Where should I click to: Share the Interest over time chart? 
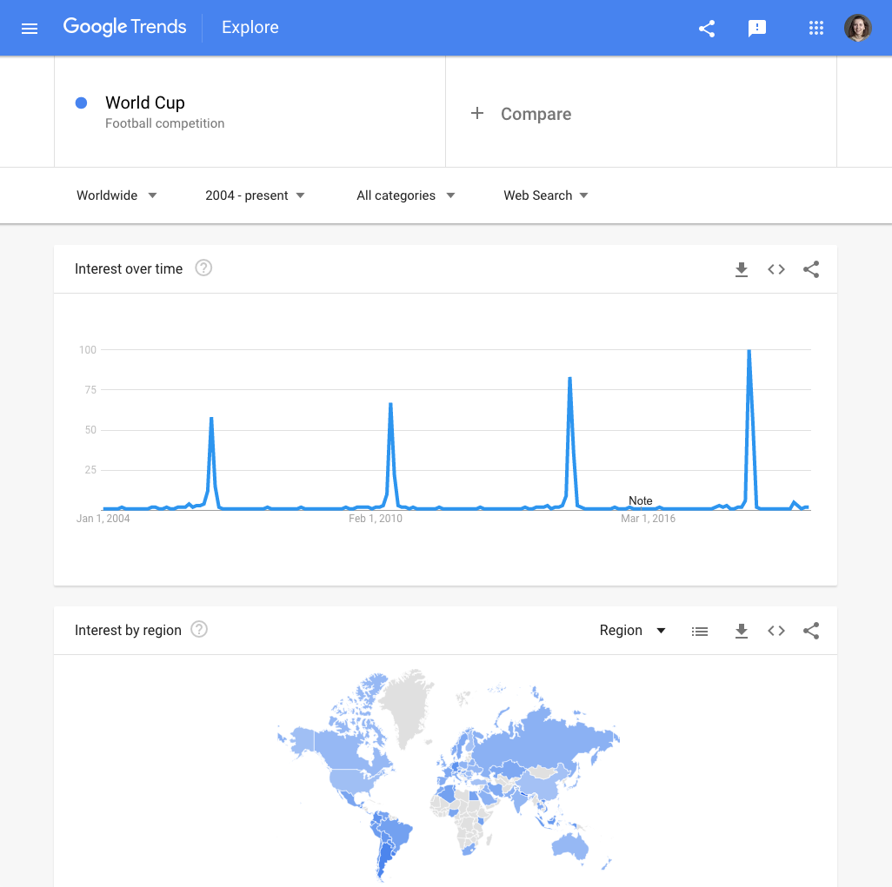(x=811, y=269)
